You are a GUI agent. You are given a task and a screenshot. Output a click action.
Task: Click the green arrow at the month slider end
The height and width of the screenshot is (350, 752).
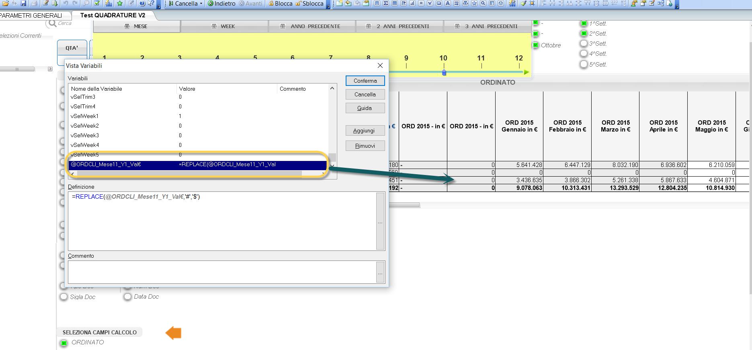527,72
